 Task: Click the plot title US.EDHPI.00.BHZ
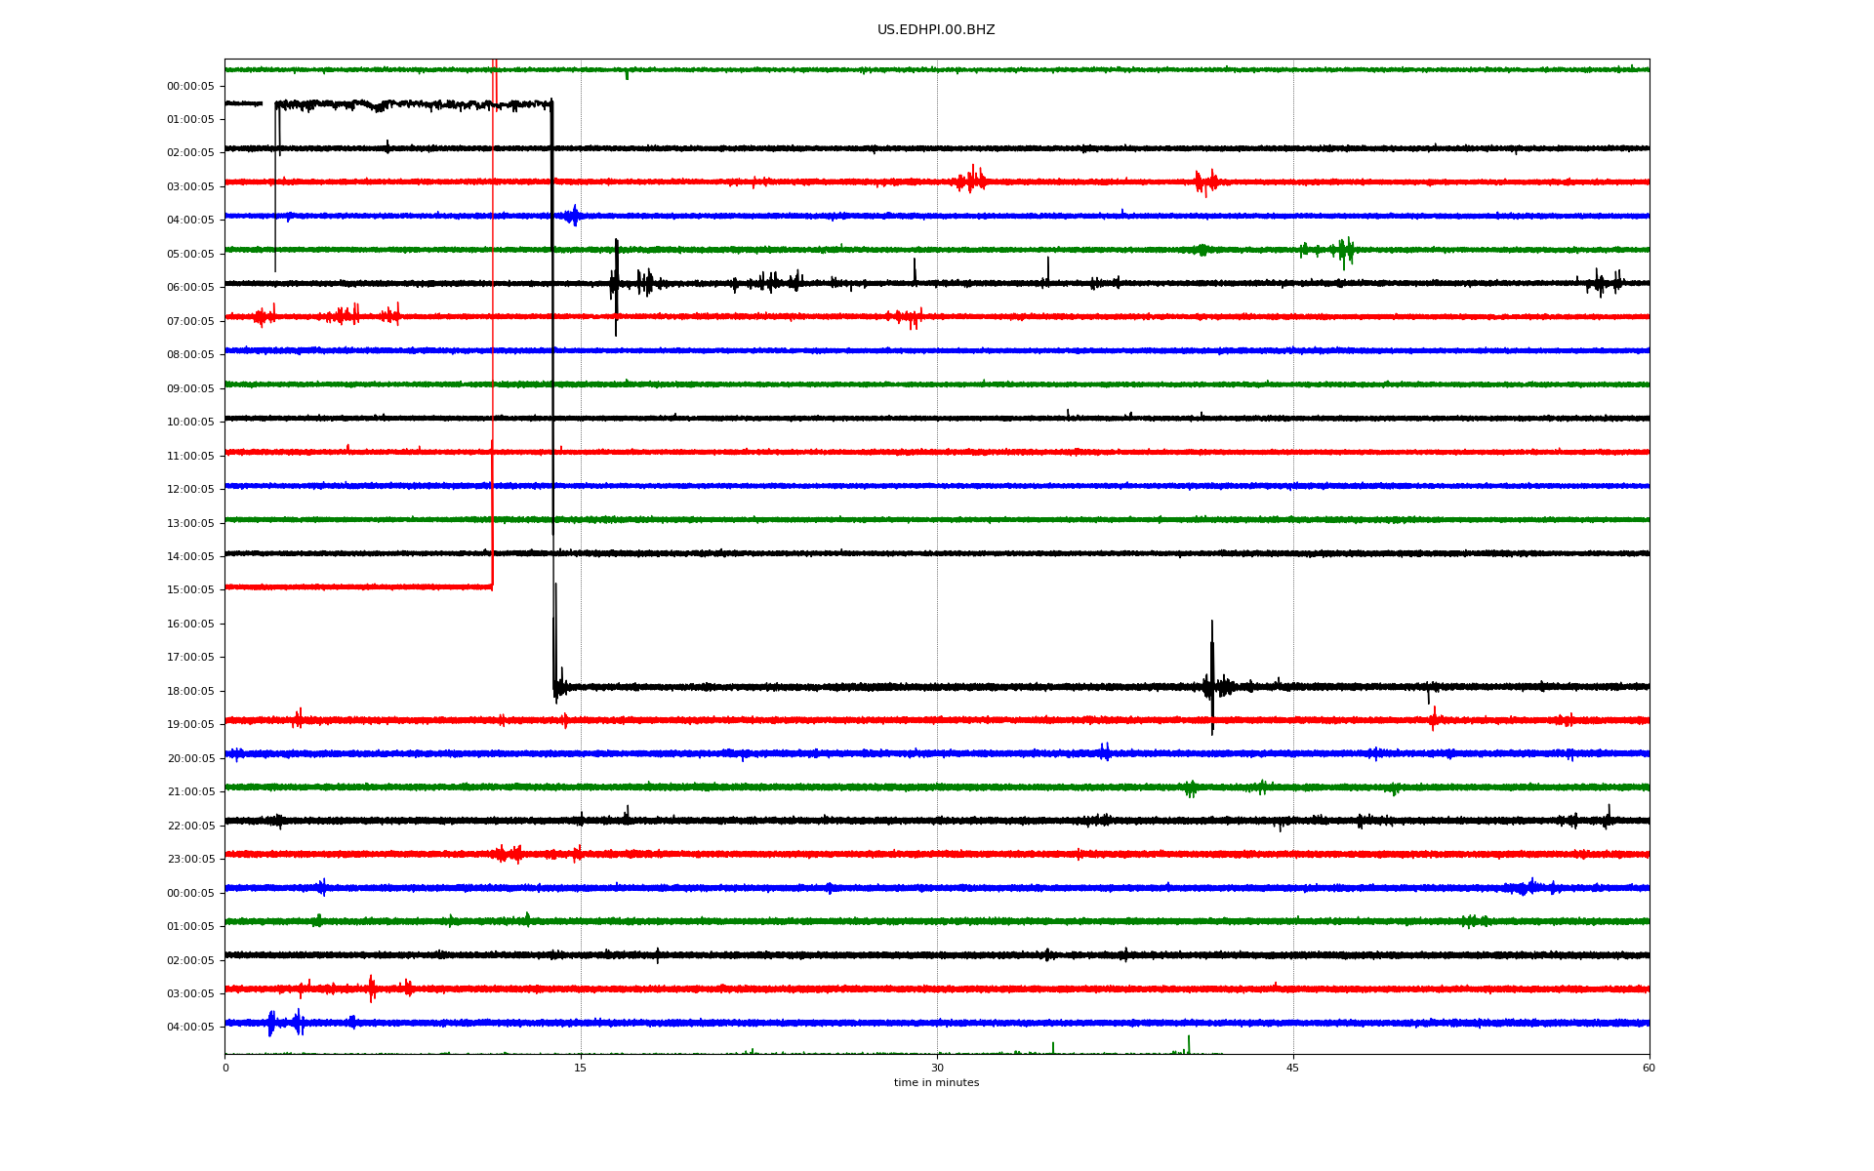click(x=936, y=30)
